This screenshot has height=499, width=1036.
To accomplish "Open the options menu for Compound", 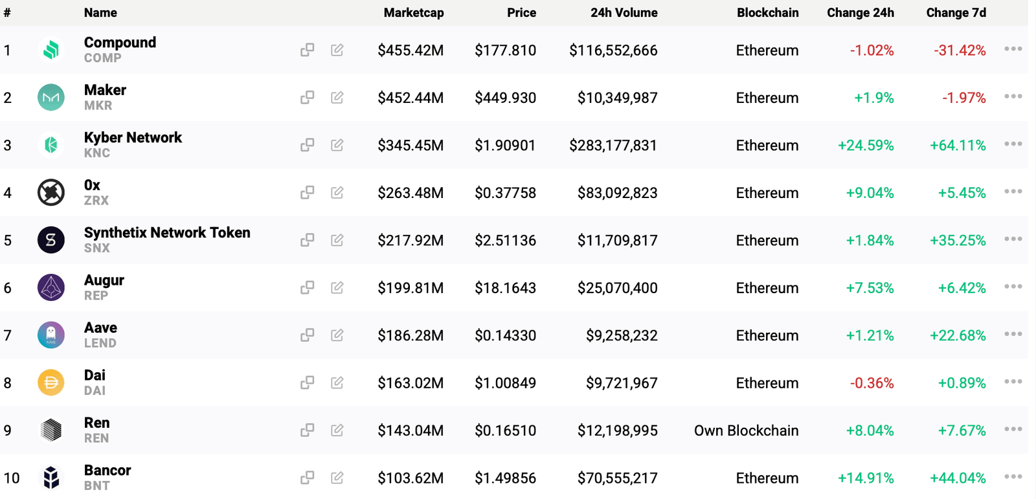I will coord(1012,49).
